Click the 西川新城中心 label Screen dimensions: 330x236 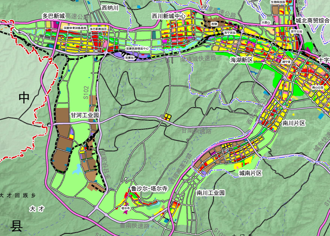[169, 16]
